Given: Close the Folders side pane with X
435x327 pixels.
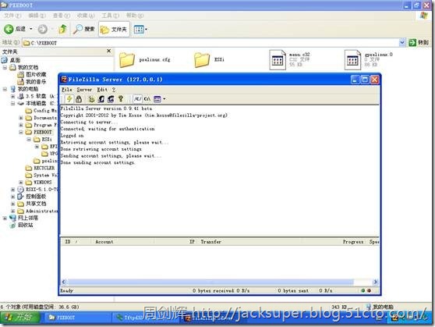Looking at the screenshot, I should click(x=109, y=51).
